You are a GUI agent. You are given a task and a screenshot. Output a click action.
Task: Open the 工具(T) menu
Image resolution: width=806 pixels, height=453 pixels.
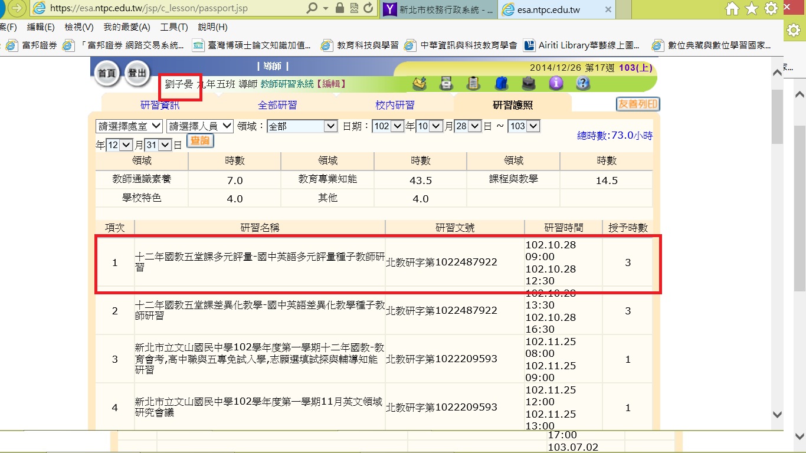pos(174,27)
